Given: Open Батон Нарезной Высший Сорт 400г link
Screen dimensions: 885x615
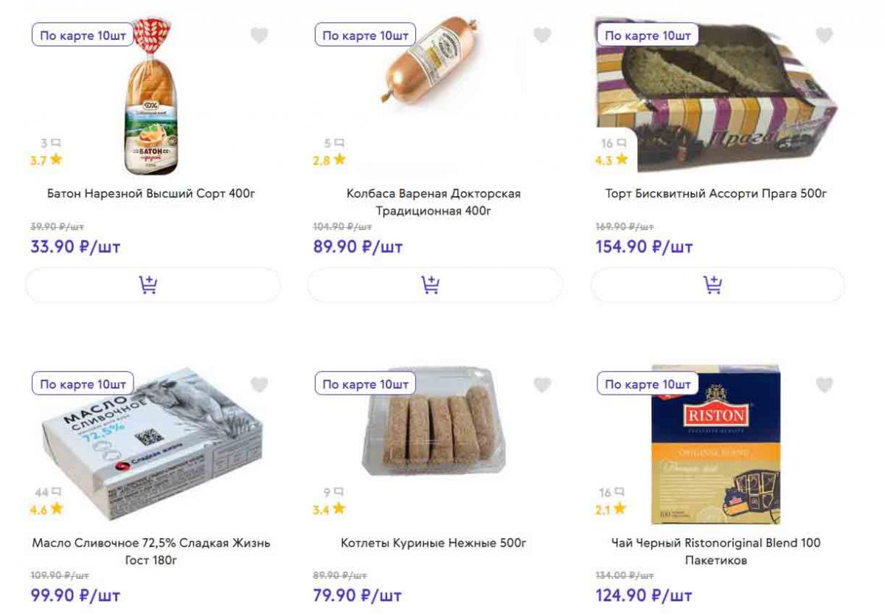Looking at the screenshot, I should [x=151, y=194].
